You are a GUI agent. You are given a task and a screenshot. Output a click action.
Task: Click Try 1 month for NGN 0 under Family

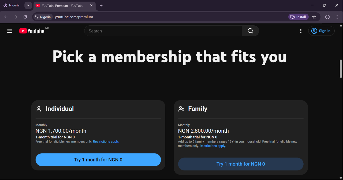click(x=241, y=164)
